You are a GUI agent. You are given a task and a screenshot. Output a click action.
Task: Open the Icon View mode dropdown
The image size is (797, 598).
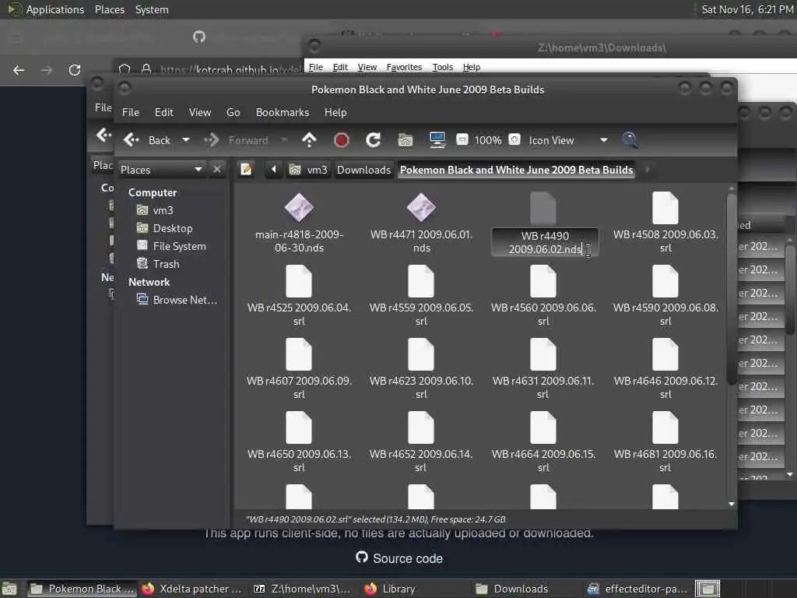pos(568,140)
